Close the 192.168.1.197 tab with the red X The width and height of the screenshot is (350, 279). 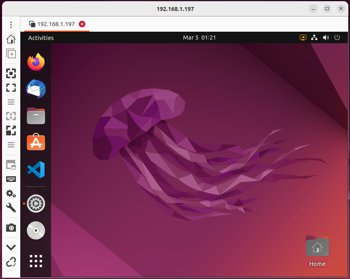(82, 24)
